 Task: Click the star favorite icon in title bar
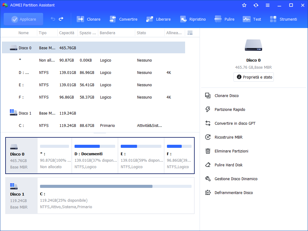[244, 5]
